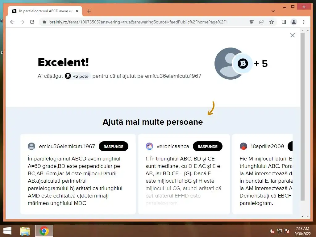Viewport: 316px width, 237px height.
Task: Go back with the browser back arrow
Action: (12, 22)
